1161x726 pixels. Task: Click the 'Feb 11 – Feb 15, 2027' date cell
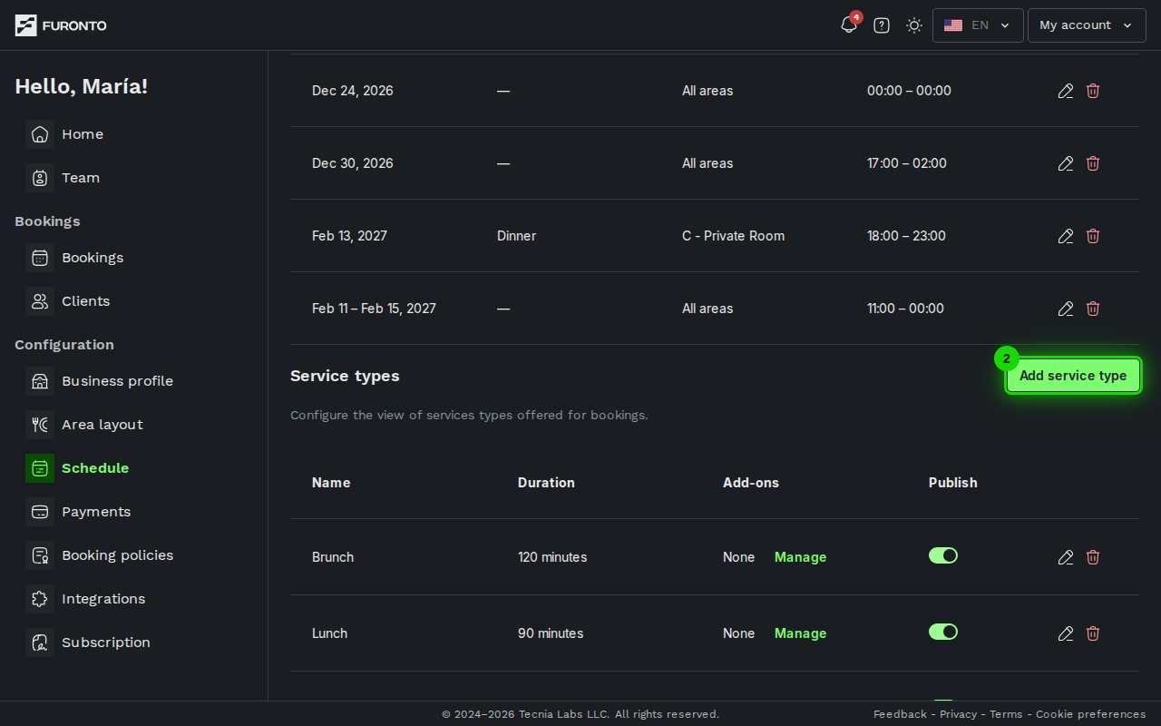click(374, 309)
